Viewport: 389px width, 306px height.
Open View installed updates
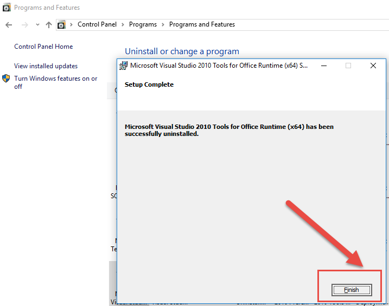(46, 66)
